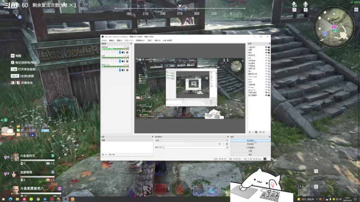
Task: Toggle visibility of first source in list
Action: (x=266, y=47)
